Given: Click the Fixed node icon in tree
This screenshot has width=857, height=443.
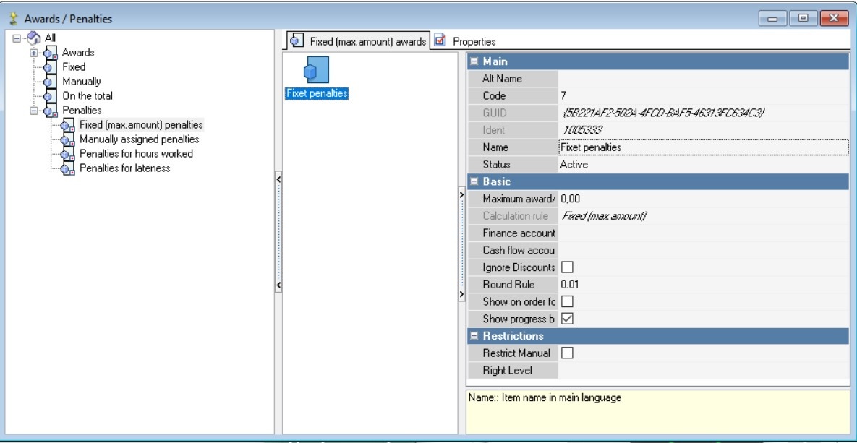Looking at the screenshot, I should [50, 68].
